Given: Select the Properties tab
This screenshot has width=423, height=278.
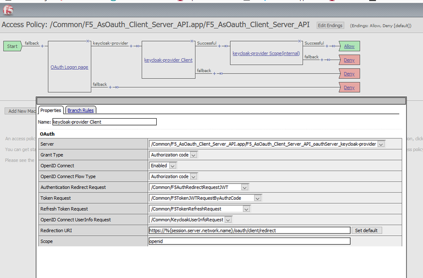Looking at the screenshot, I should [51, 110].
